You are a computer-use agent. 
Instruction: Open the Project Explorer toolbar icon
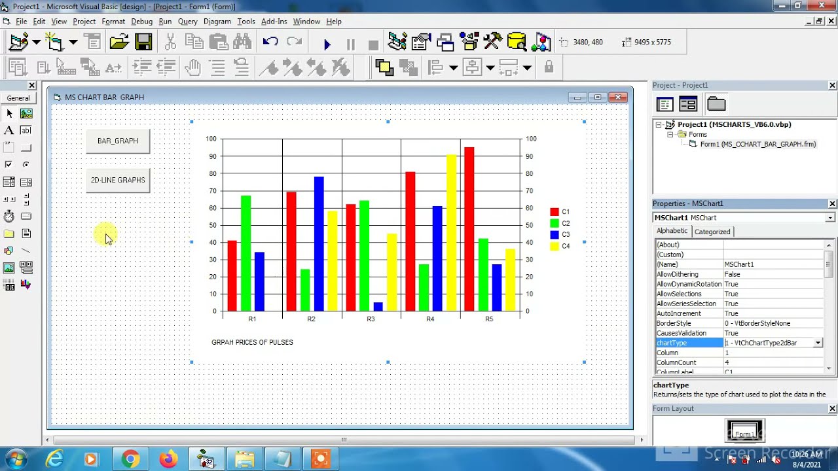397,42
